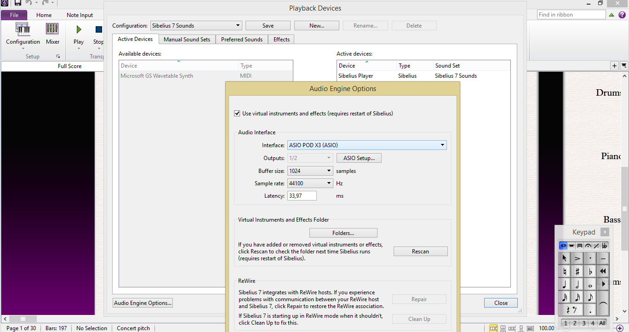Select sixteenth note on the Keypad
629x332 pixels.
(578, 297)
